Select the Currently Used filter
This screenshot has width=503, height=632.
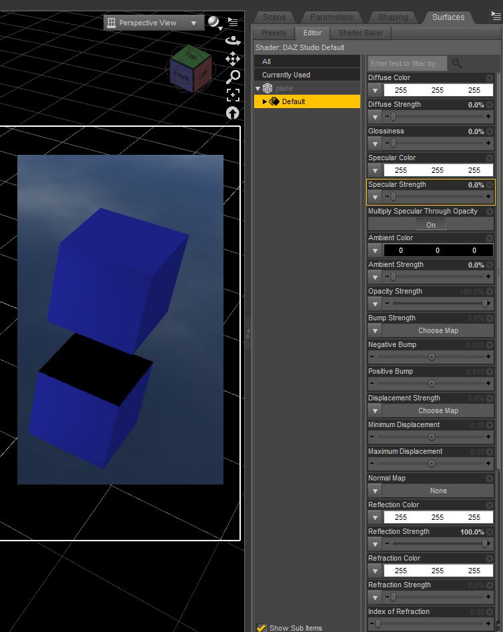click(x=286, y=75)
